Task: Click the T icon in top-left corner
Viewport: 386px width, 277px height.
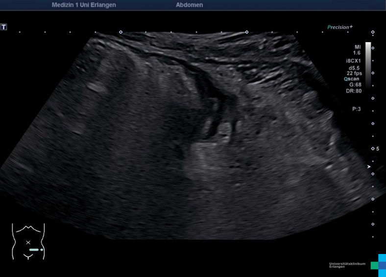Action: (4, 27)
